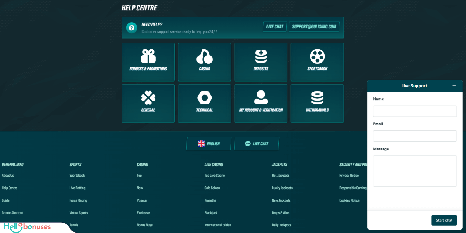Open the Horse Racing footer link
Screen dimensions: 466x233
click(78, 200)
